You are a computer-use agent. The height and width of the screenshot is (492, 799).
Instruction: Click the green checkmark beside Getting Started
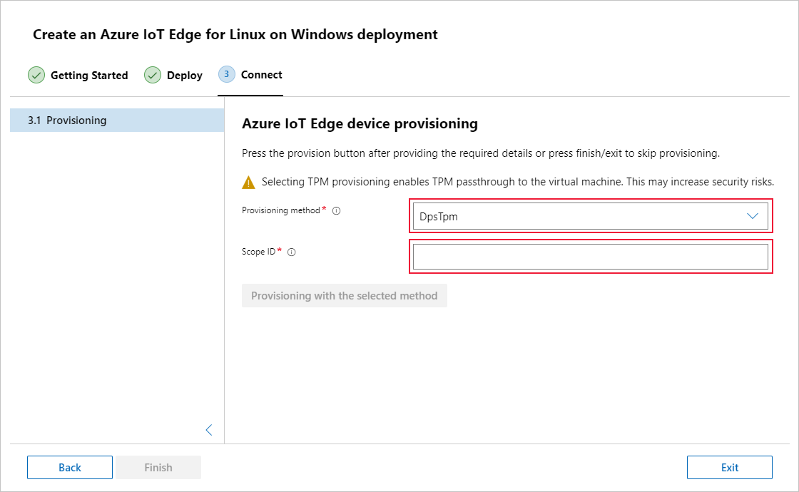click(36, 75)
